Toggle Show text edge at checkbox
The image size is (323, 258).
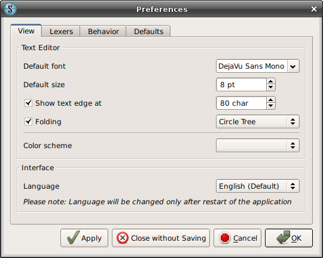pos(29,103)
